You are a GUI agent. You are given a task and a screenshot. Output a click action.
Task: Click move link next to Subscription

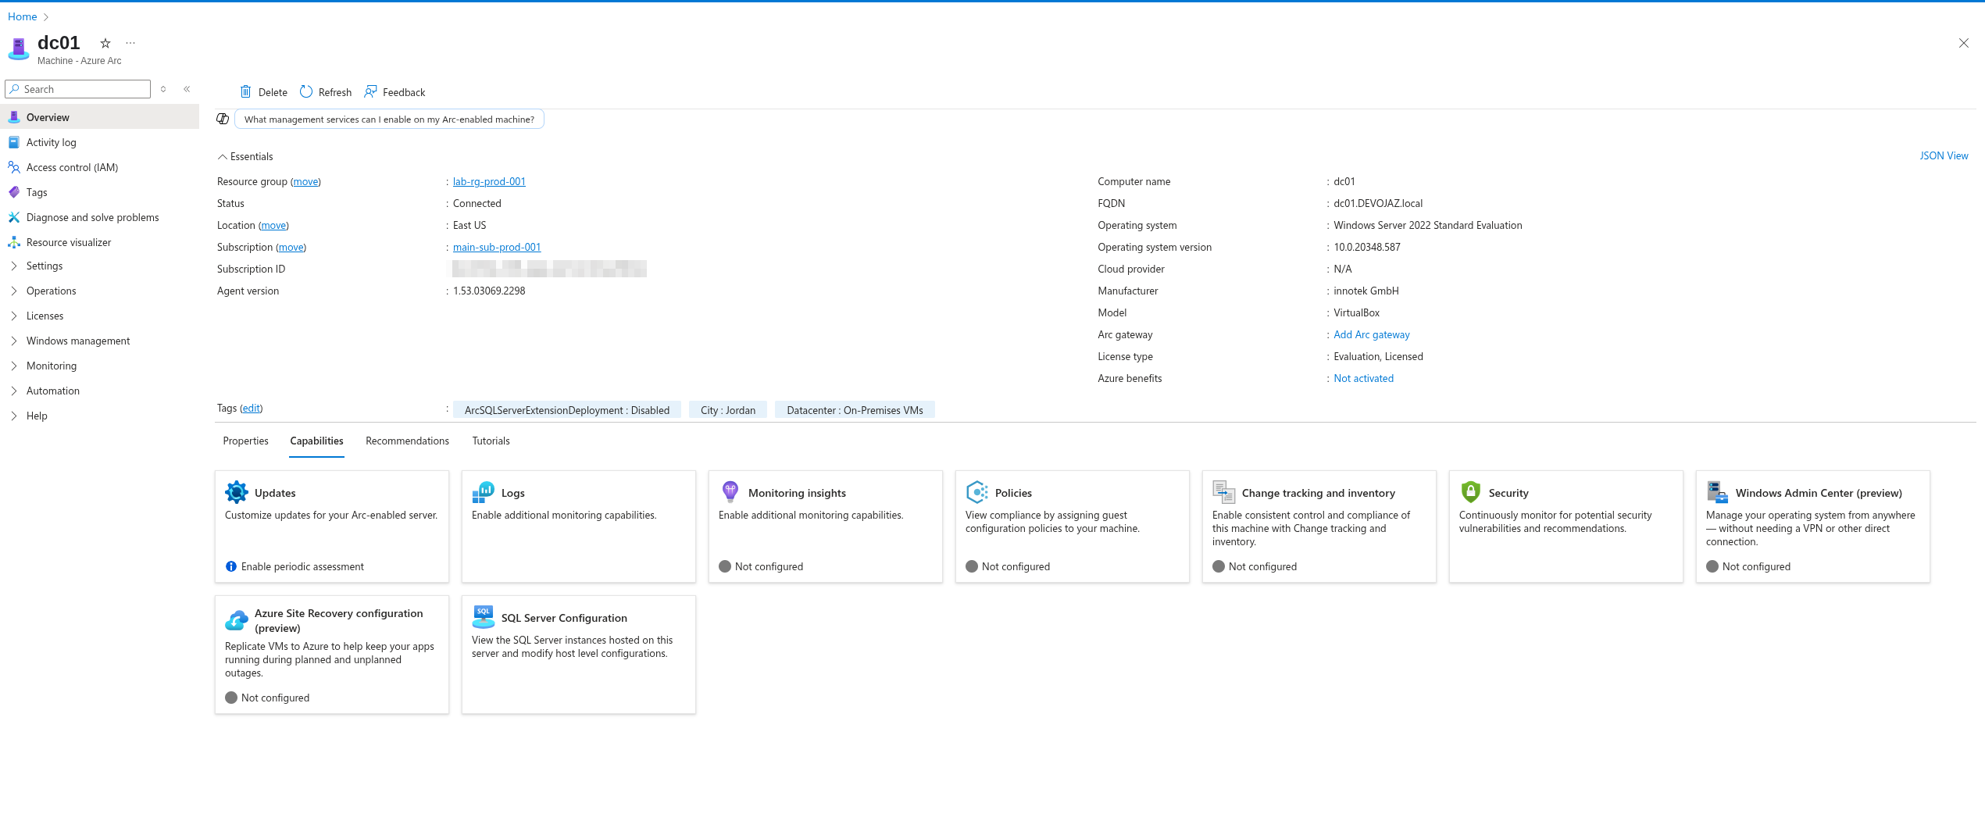[x=291, y=247]
